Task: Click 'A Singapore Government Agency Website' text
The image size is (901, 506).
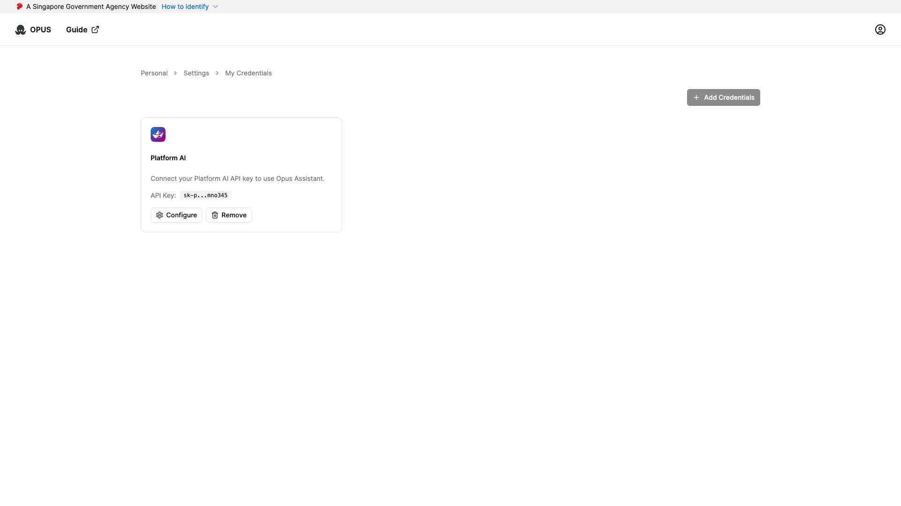Action: [x=91, y=7]
